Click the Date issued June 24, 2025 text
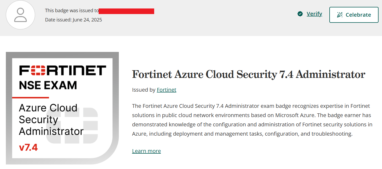Viewport: 382px width, 169px height. (x=73, y=20)
